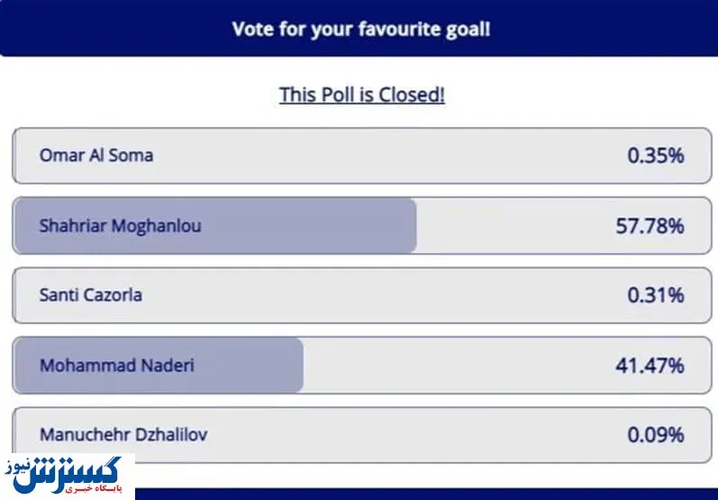718x500 pixels.
Task: Click the 0.35% vote percentage
Action: 656,155
